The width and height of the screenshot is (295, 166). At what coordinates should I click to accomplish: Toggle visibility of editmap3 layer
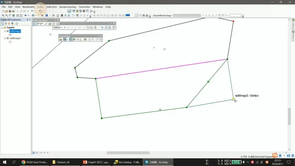coord(8,38)
